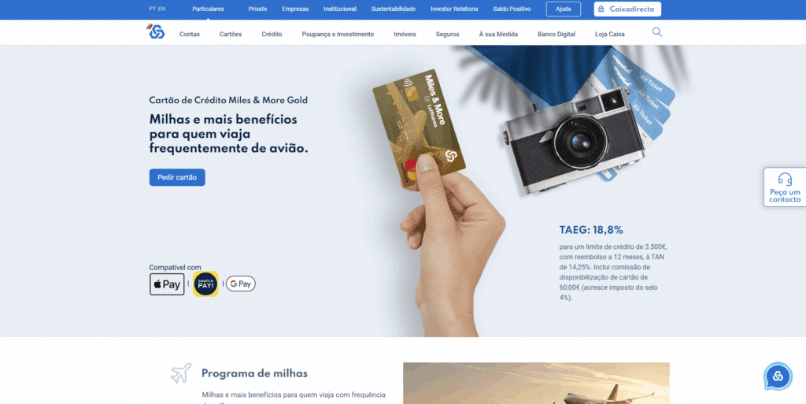Expand the Contas menu

(190, 35)
